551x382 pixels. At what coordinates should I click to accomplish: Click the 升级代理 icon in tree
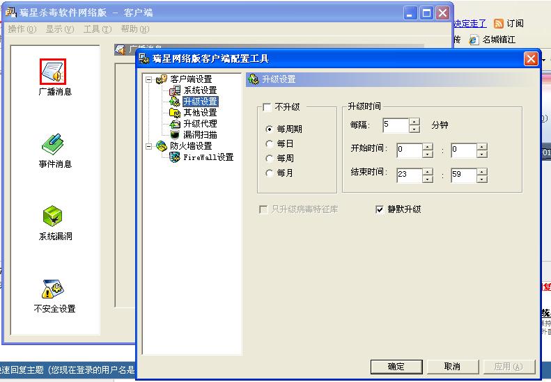(x=175, y=124)
